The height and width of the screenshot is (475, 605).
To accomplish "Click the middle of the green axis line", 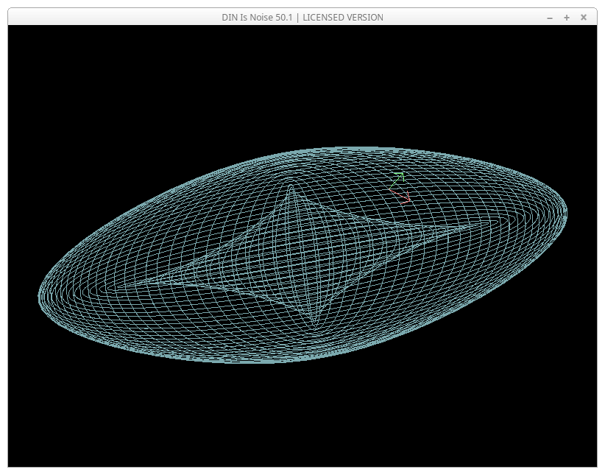I will [x=396, y=182].
